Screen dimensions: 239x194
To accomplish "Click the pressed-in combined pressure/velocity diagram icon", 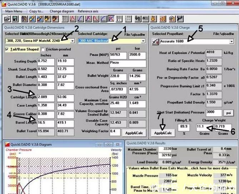I will (x=111, y=19).
